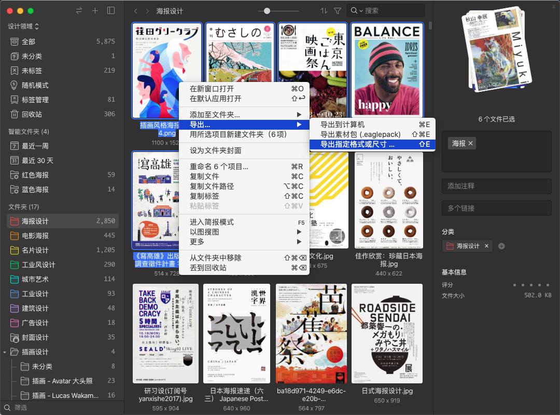Open the 电影海报 folder
This screenshot has height=415, width=560.
point(63,236)
